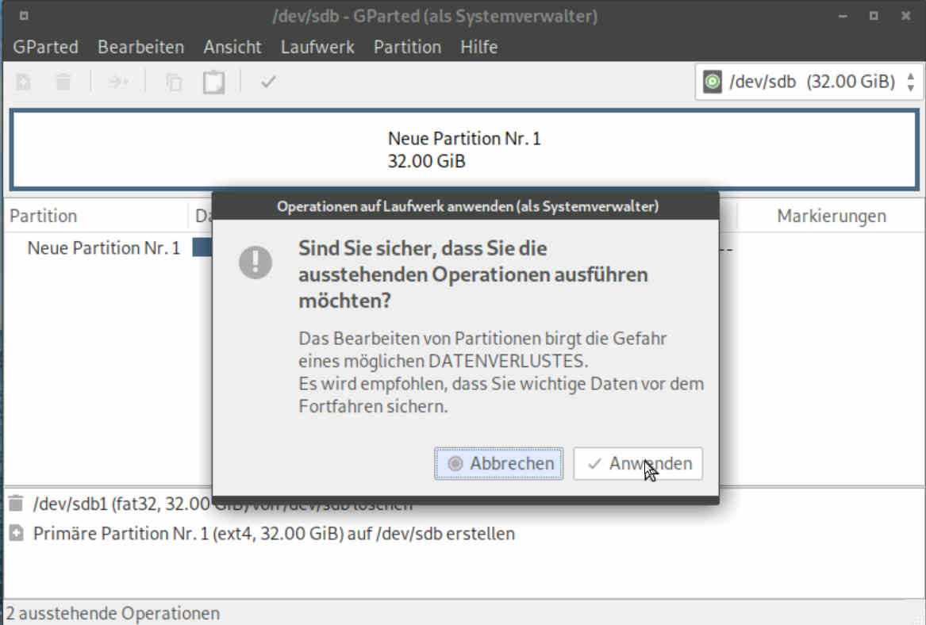The image size is (926, 625).
Task: Cancel with the Abbrechen button
Action: pyautogui.click(x=498, y=463)
